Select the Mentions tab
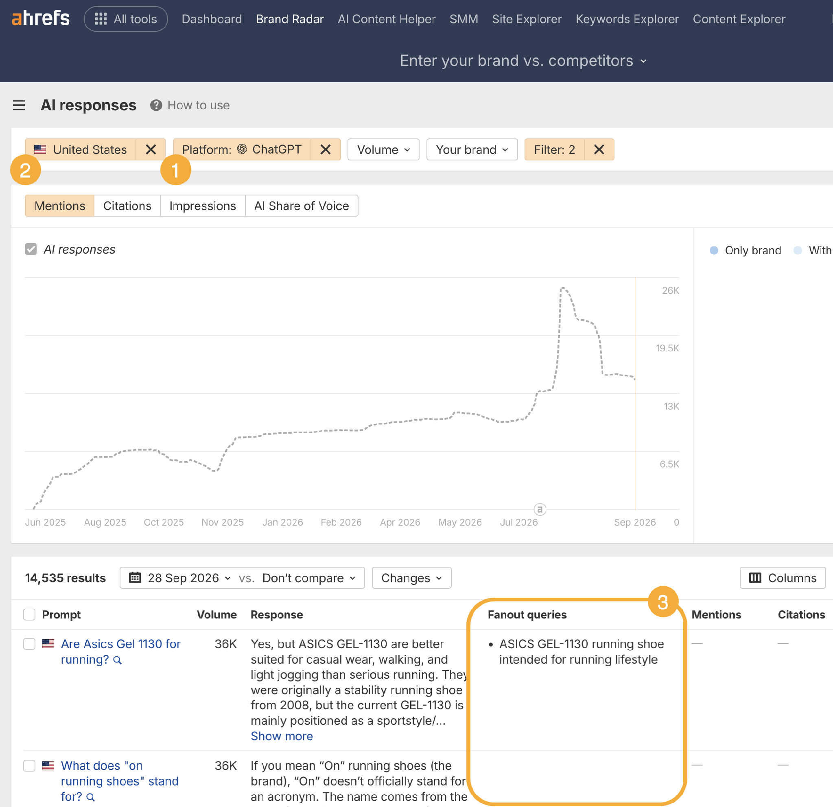833x807 pixels. (59, 206)
